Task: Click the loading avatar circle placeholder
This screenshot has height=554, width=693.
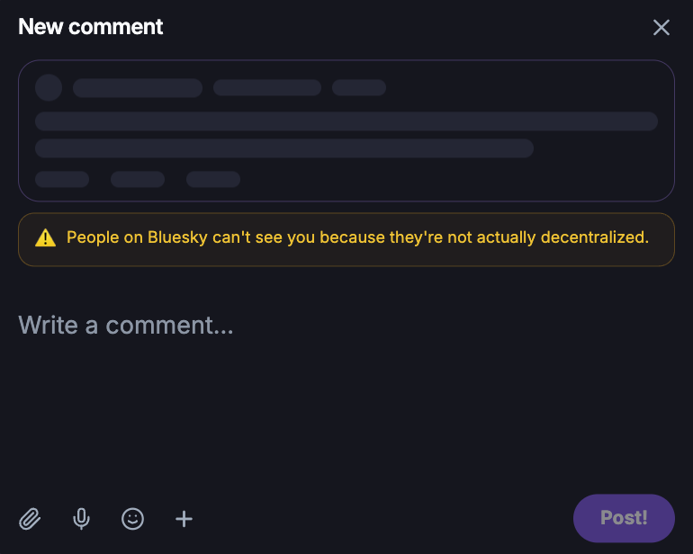Action: 49,87
